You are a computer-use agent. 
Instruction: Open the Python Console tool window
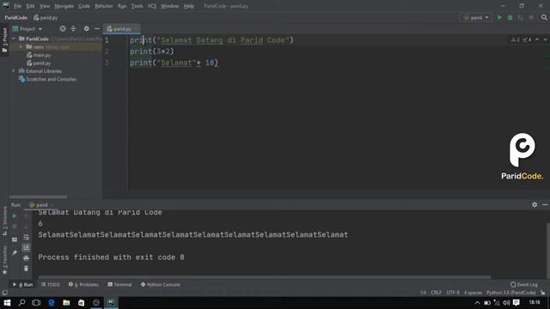161,284
